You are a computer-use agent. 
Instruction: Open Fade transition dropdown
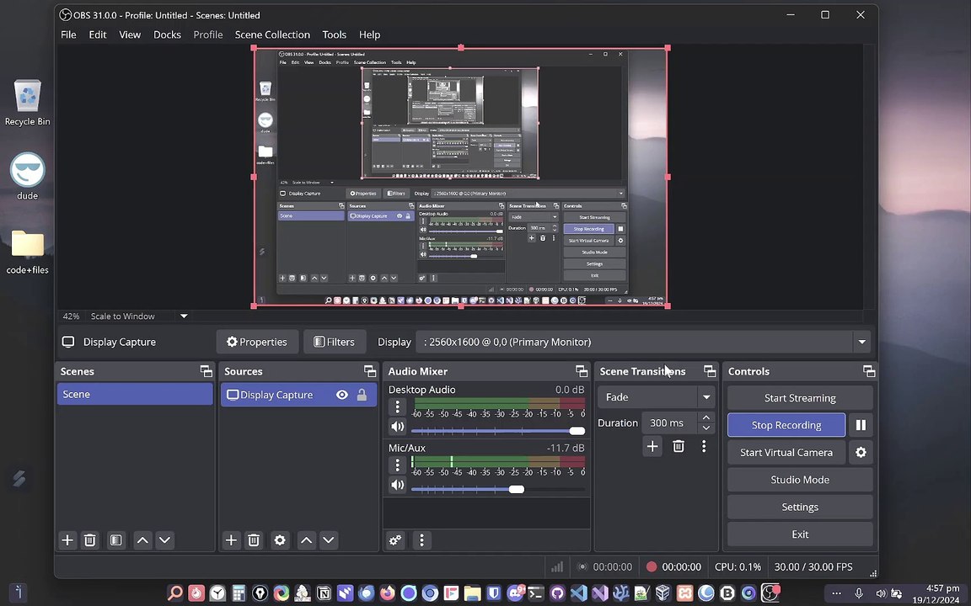tap(657, 397)
